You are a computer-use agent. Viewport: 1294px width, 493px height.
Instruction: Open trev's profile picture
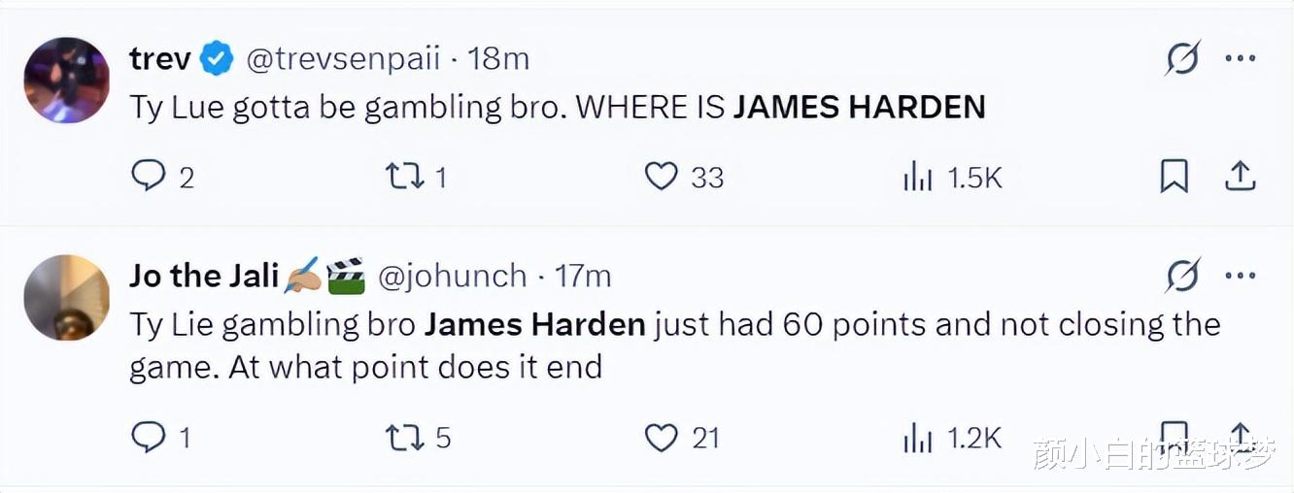pos(66,81)
